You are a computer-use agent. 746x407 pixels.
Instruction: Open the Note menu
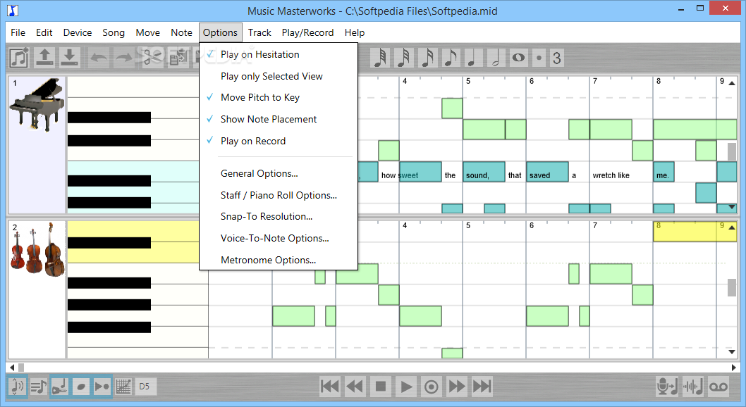pyautogui.click(x=182, y=32)
